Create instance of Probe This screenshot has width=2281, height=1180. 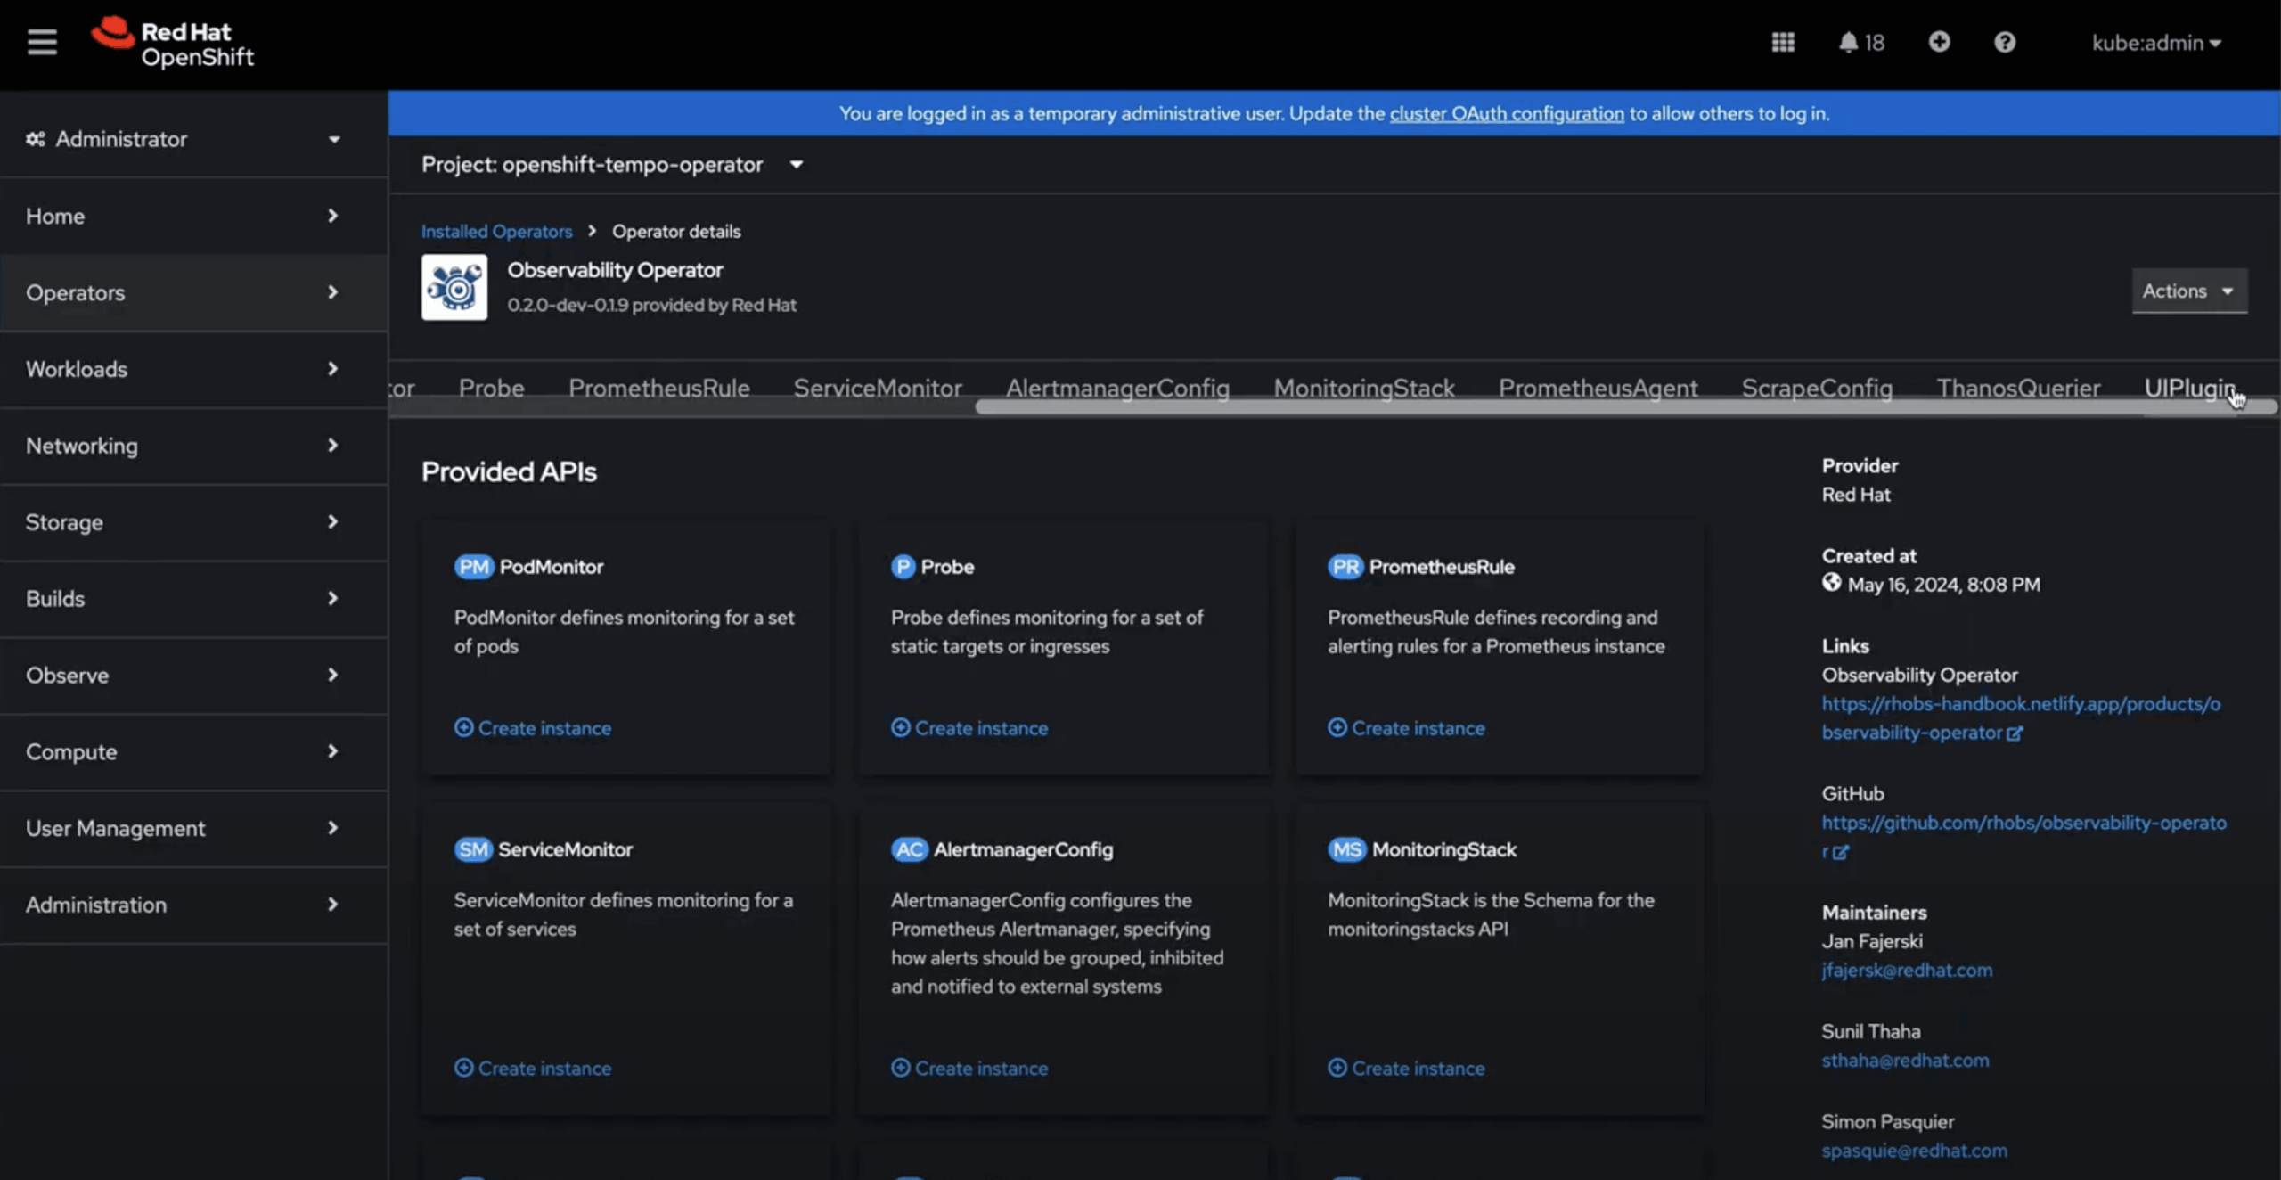coord(969,728)
